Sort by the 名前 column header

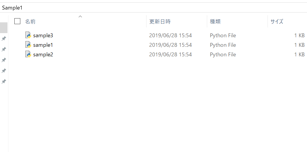pos(30,21)
